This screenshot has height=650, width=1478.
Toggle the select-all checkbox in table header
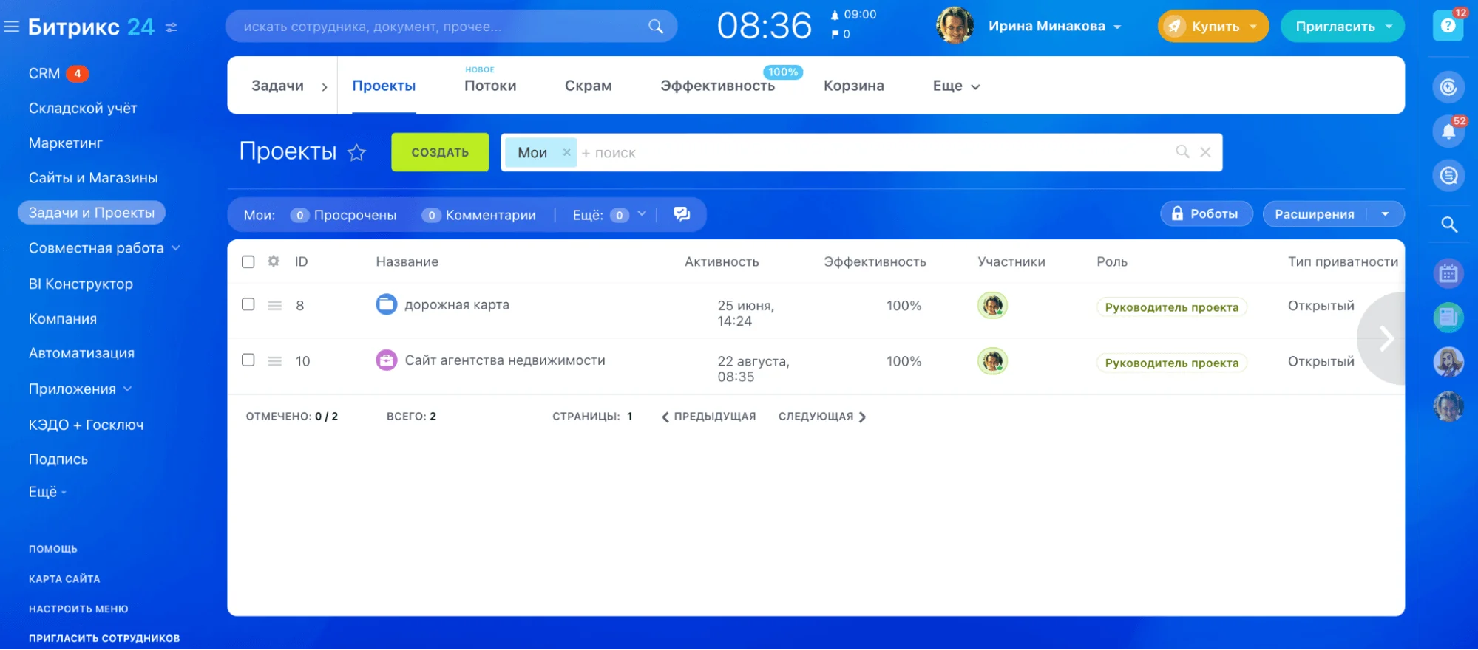[248, 261]
